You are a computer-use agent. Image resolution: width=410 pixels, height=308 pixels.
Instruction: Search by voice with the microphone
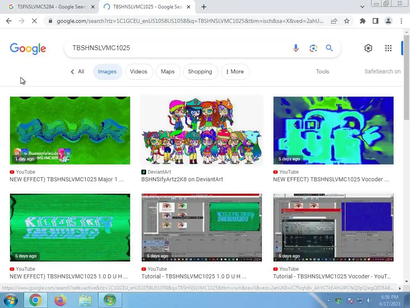pyautogui.click(x=296, y=48)
